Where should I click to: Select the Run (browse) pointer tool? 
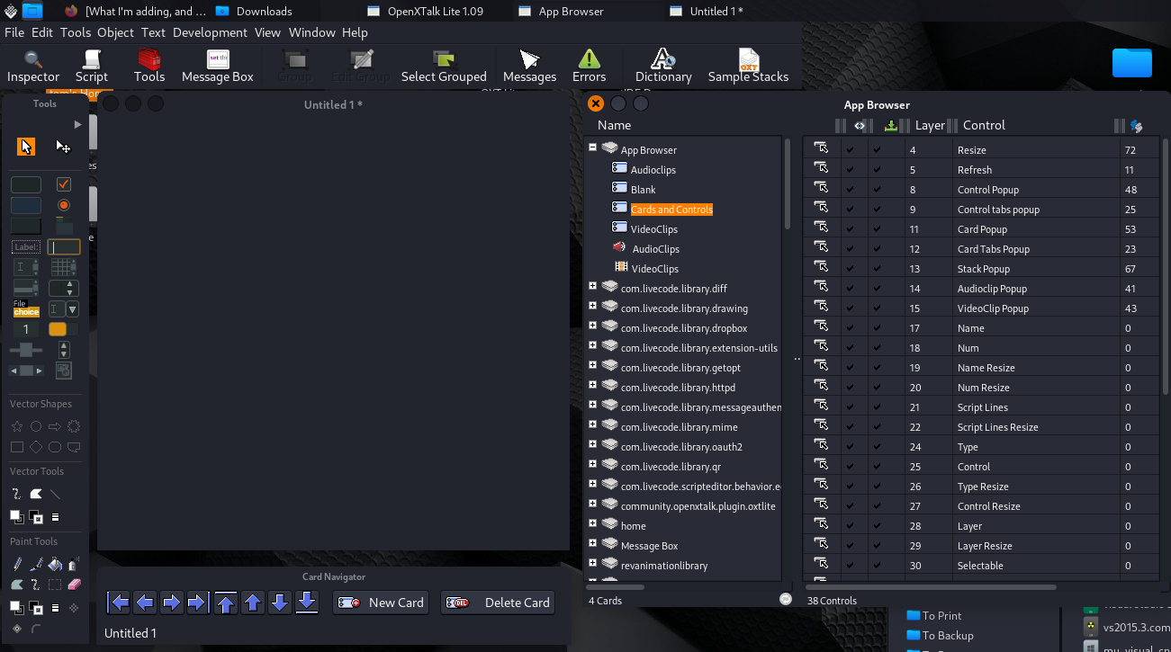pyautogui.click(x=26, y=147)
